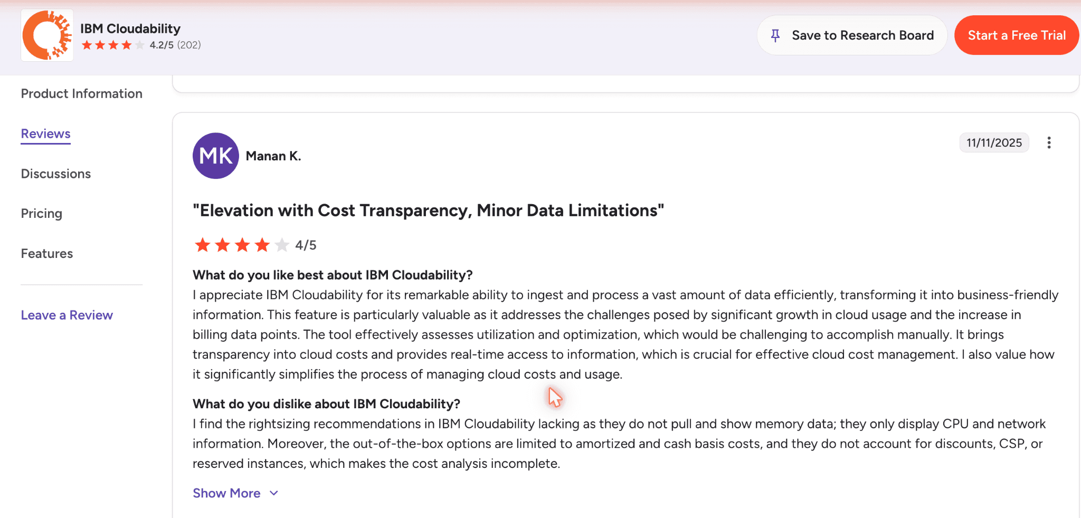Select the Reviews sidebar tab
The height and width of the screenshot is (518, 1081).
(x=45, y=133)
